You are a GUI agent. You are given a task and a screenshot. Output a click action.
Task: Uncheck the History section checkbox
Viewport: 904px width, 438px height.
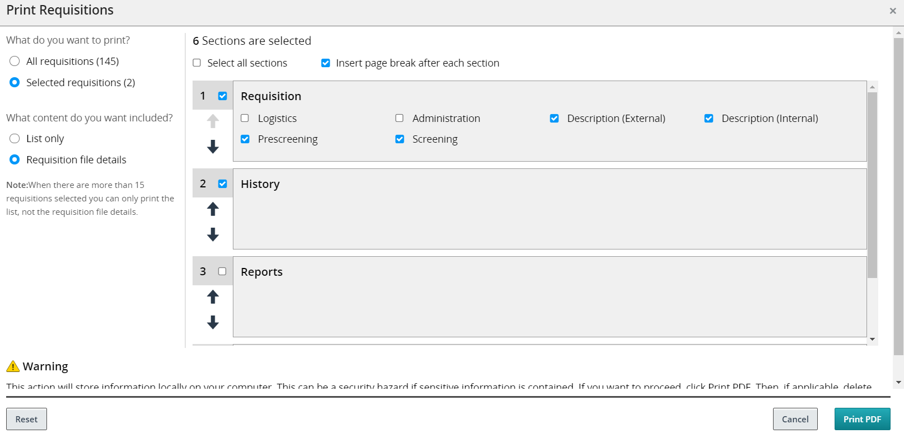(223, 183)
